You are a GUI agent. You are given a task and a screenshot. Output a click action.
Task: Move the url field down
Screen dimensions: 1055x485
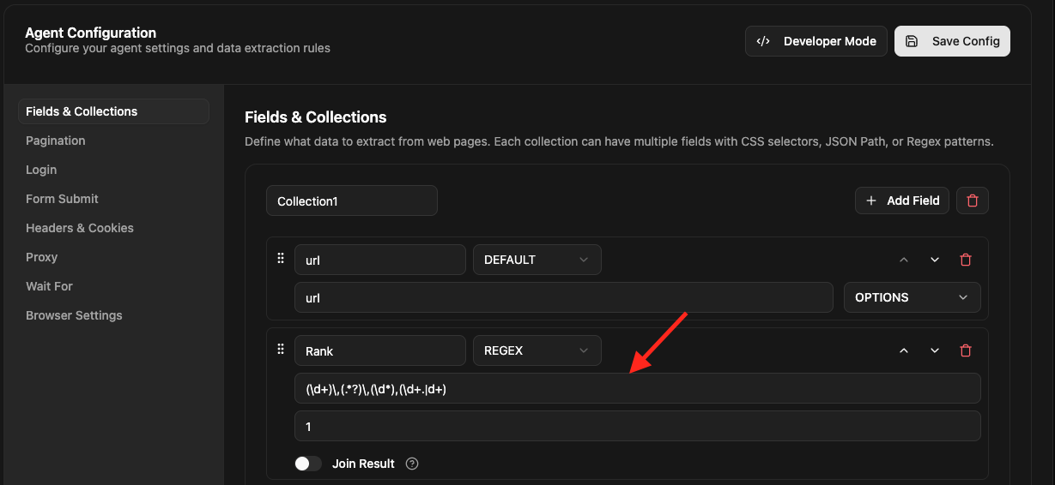(x=935, y=260)
